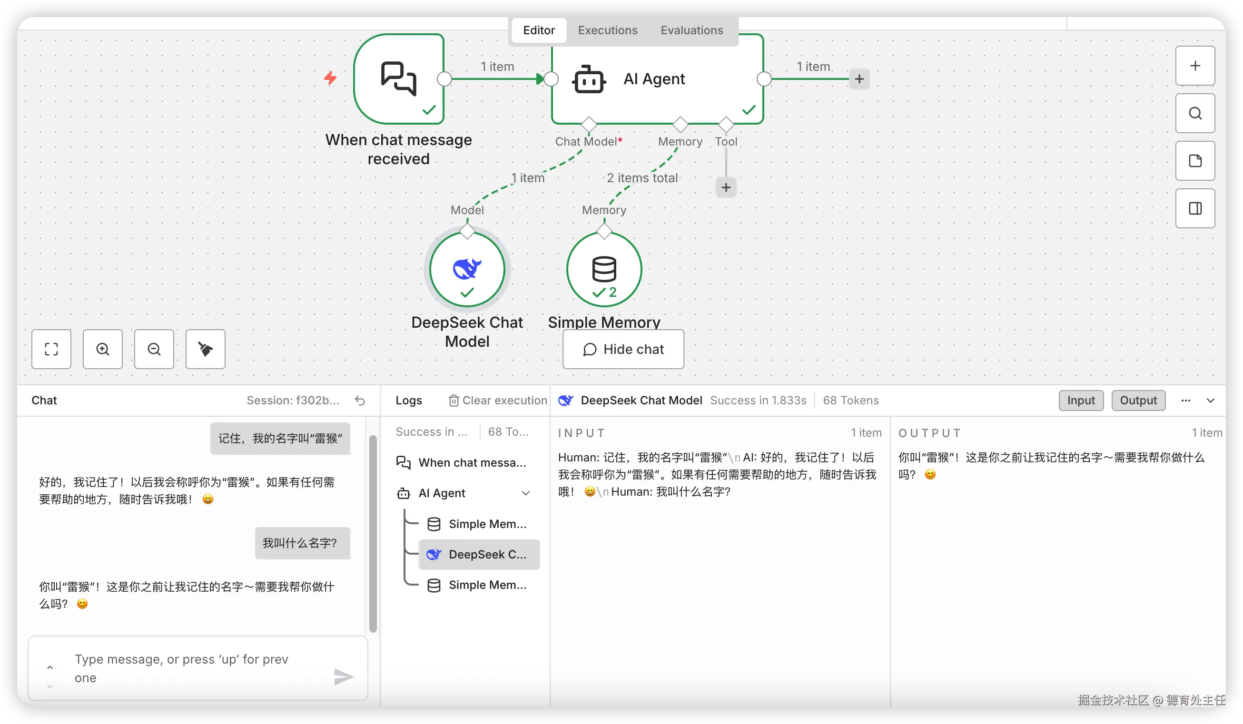Click the fit-to-view canvas icon

click(x=51, y=349)
